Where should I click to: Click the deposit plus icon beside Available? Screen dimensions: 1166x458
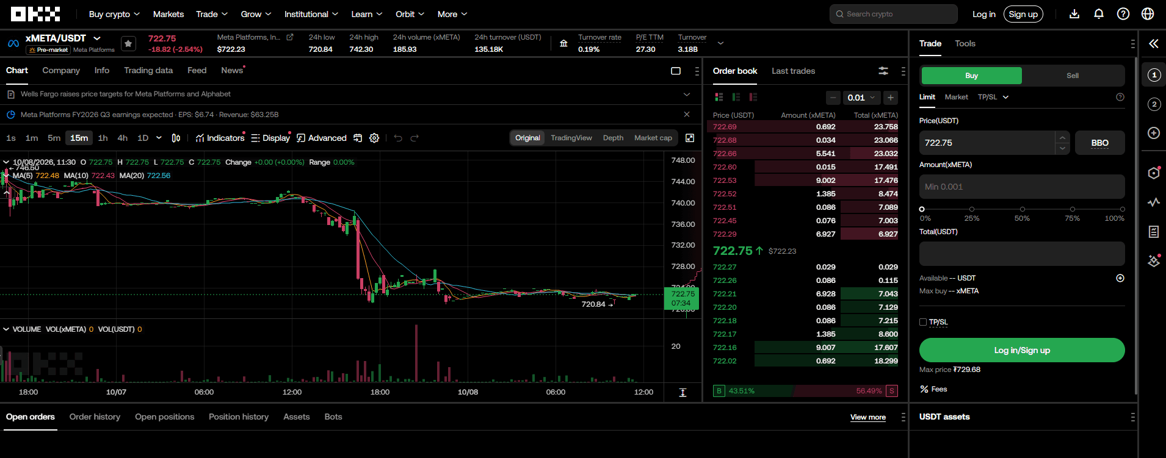[1120, 278]
